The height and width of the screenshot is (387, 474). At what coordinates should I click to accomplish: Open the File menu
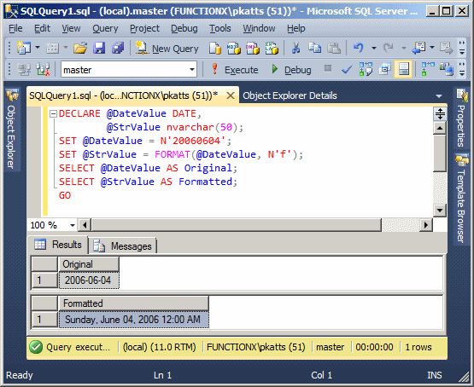coord(15,28)
